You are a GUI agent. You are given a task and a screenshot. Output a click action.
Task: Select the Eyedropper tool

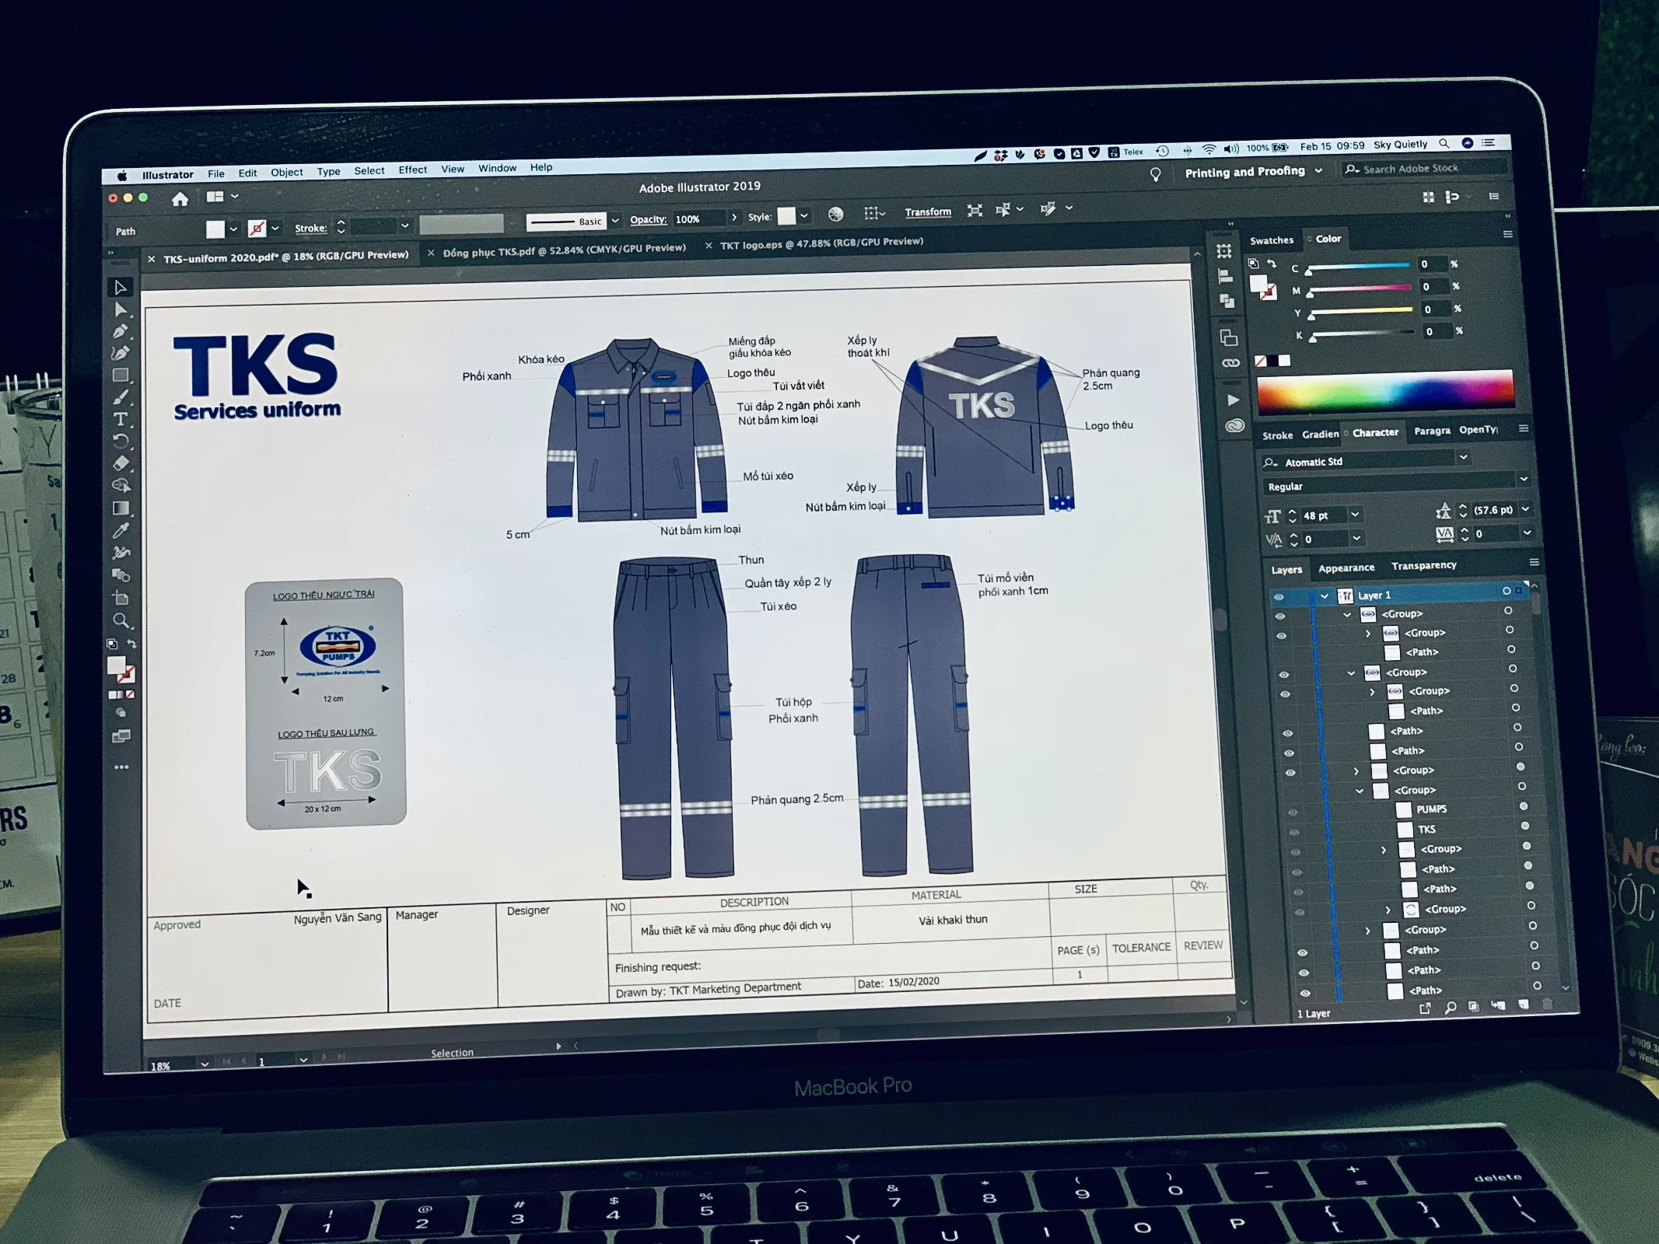coord(121,530)
